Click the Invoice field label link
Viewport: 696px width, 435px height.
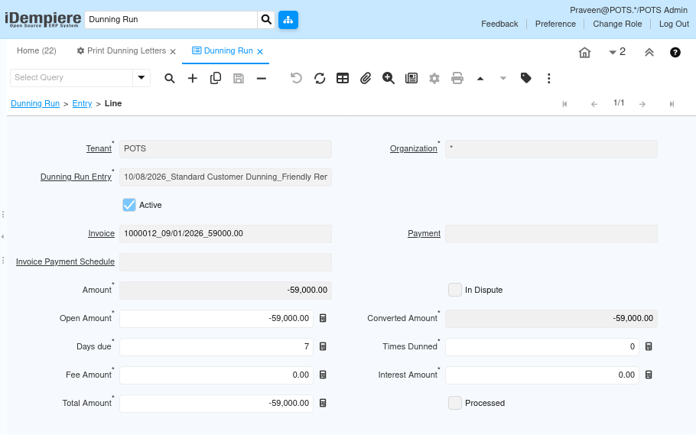[x=101, y=233]
